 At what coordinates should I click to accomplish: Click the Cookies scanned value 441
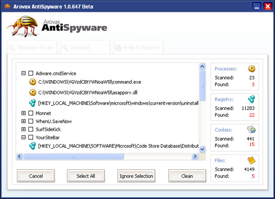pyautogui.click(x=250, y=138)
